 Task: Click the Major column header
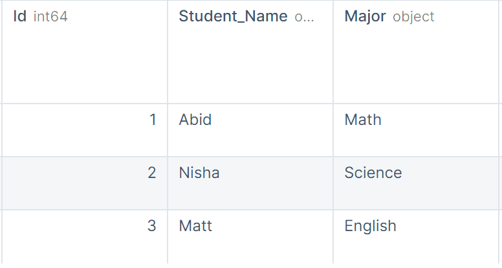[x=416, y=52]
